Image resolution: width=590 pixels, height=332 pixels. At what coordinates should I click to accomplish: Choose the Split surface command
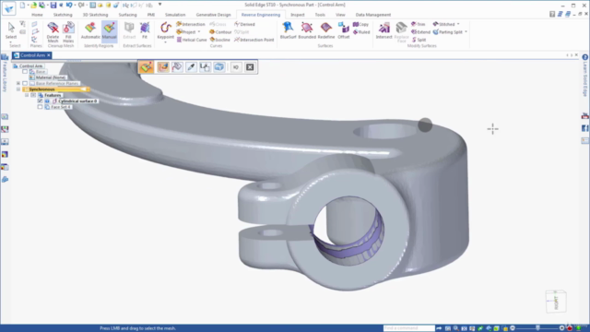click(419, 40)
